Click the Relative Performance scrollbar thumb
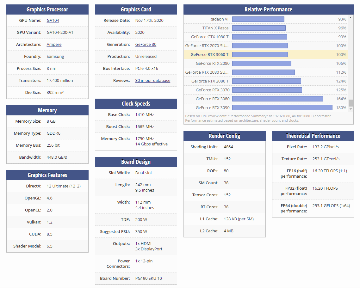360x288 pixels. (351, 103)
